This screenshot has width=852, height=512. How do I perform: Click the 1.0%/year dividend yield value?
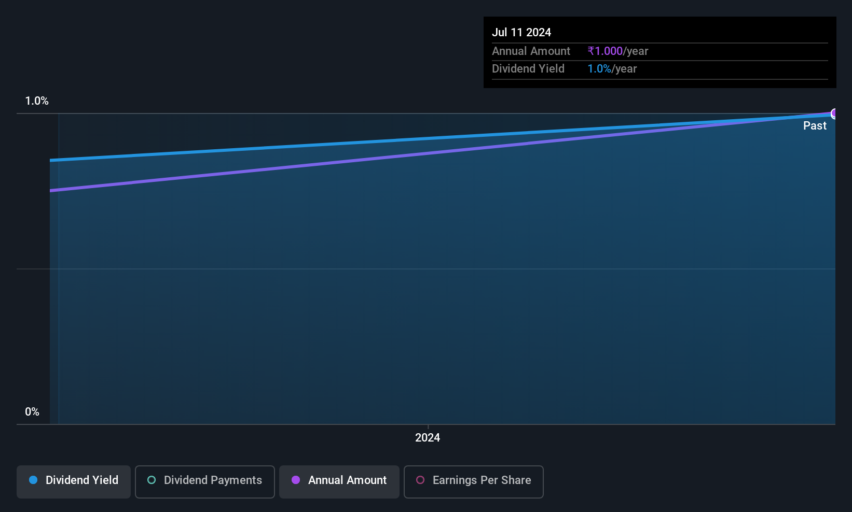[612, 68]
